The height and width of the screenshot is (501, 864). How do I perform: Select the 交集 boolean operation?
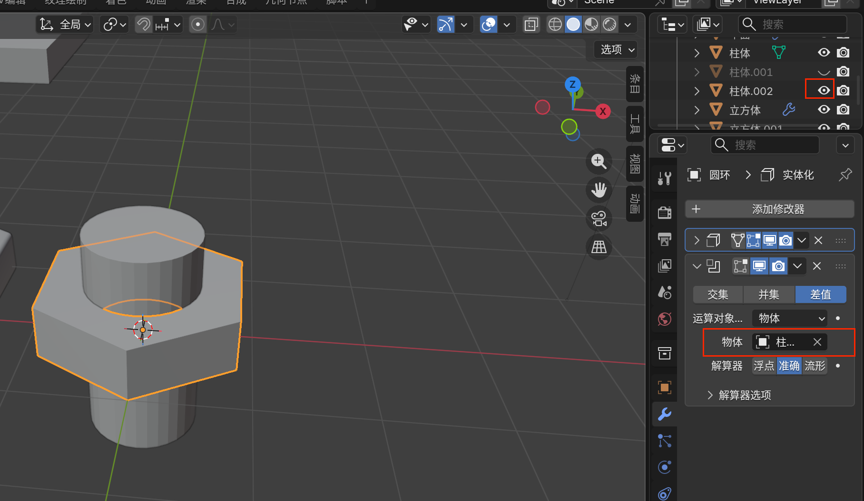[717, 294]
